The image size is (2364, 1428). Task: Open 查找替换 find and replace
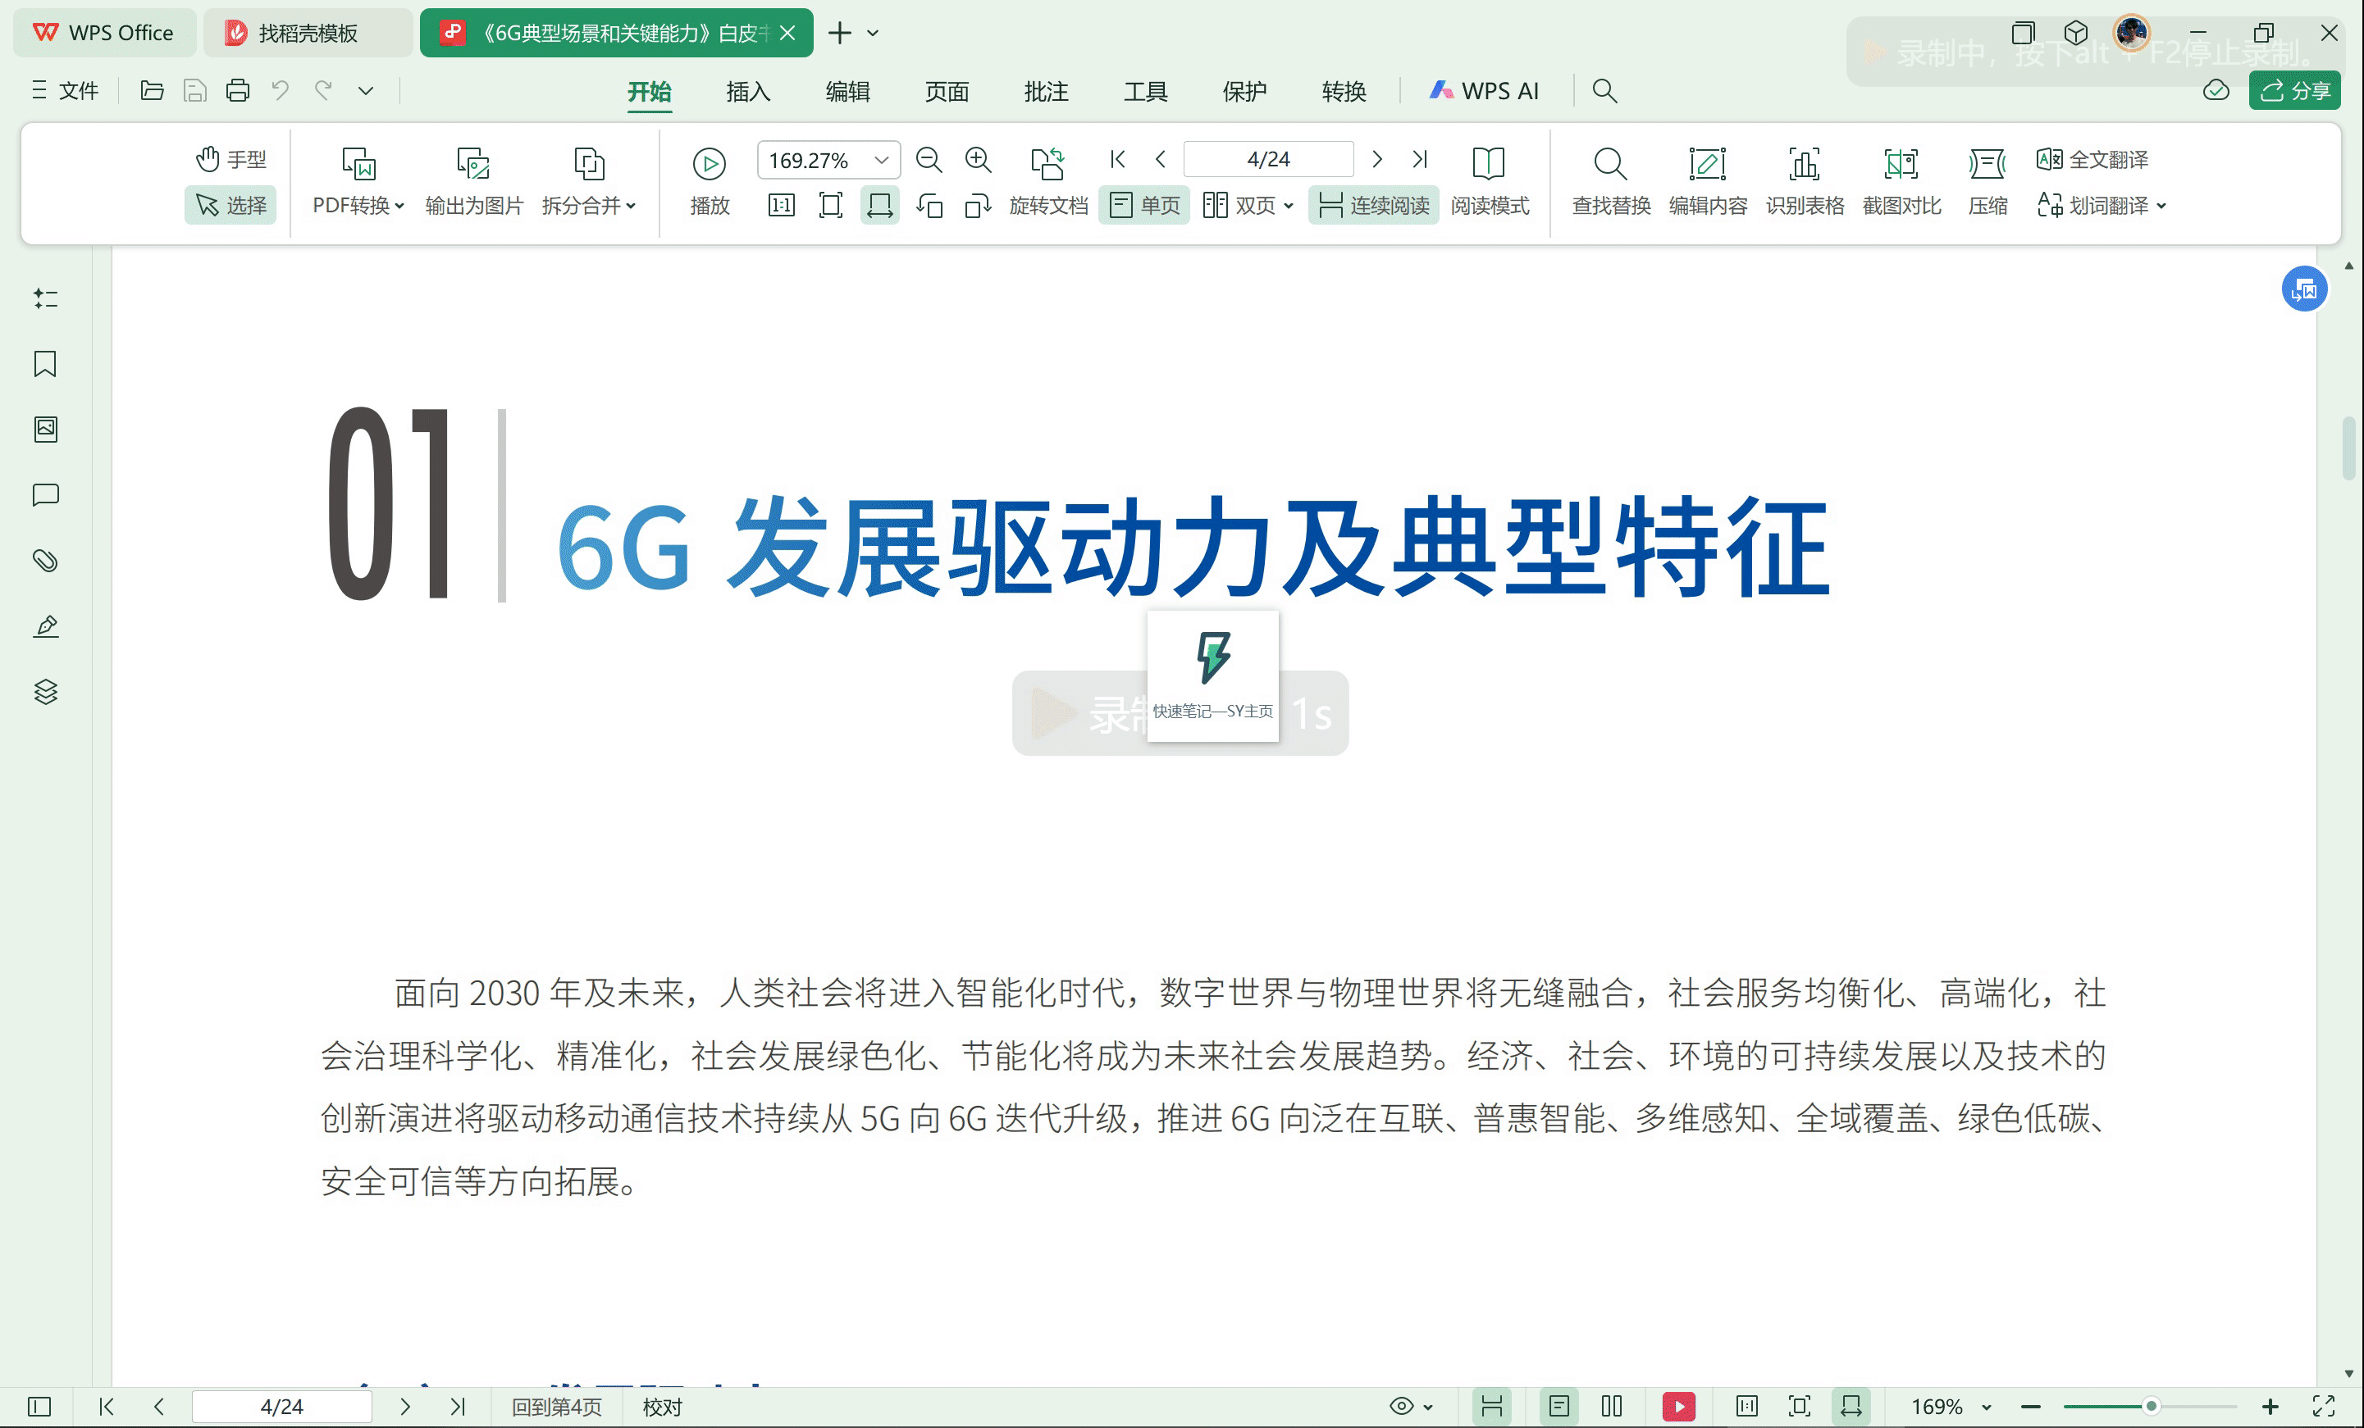click(x=1611, y=180)
